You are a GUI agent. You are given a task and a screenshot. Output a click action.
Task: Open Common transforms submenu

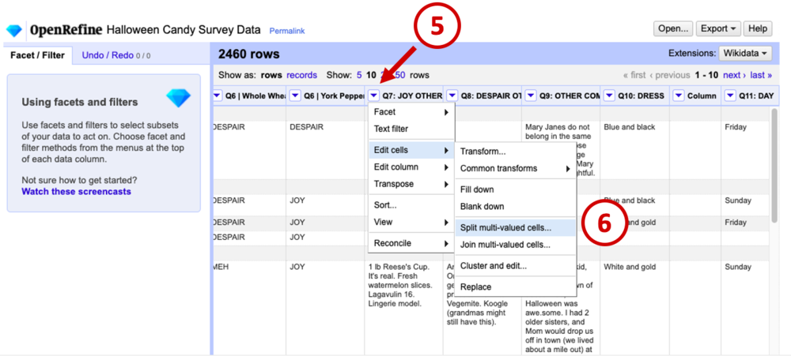(x=515, y=169)
